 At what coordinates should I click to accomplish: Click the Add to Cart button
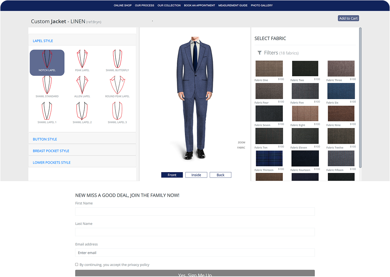[x=348, y=18]
